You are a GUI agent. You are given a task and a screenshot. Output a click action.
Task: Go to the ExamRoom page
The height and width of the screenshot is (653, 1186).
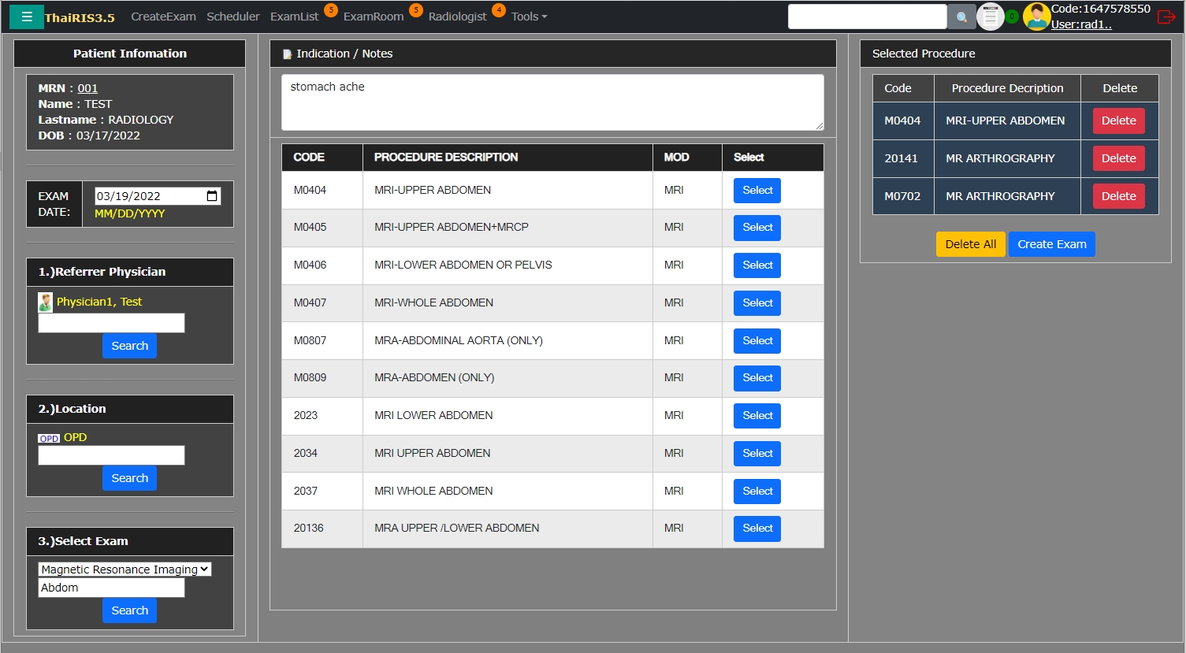click(373, 17)
